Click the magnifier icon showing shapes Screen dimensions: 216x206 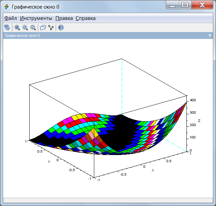33,28
